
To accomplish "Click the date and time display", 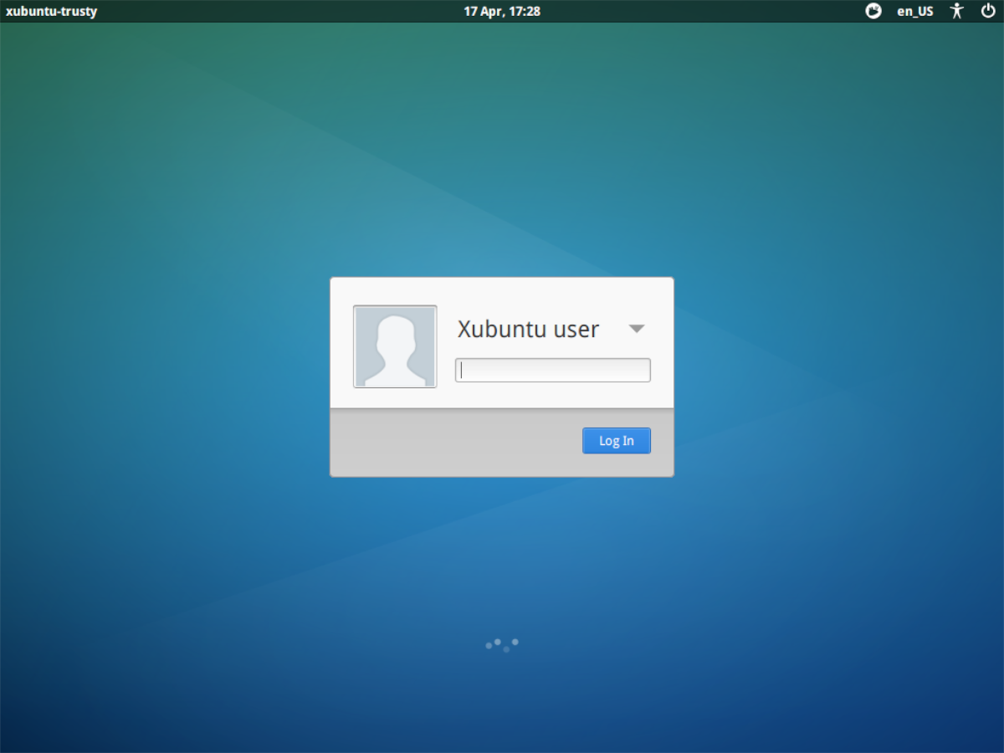I will [x=502, y=12].
